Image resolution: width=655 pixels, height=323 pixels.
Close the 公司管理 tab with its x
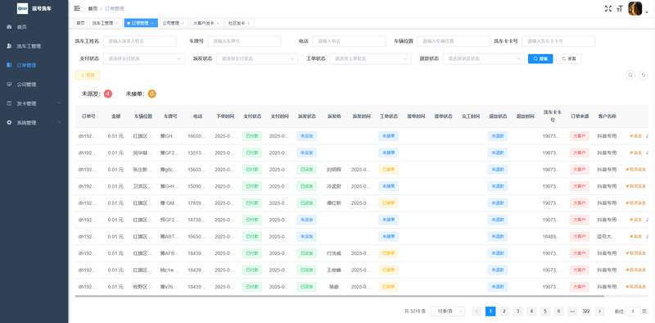(183, 24)
